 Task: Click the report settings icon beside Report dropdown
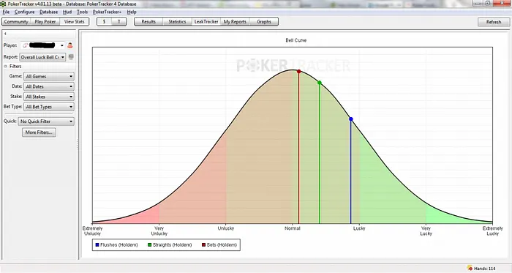pyautogui.click(x=71, y=57)
